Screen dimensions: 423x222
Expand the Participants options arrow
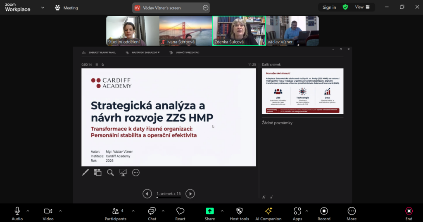133,211
